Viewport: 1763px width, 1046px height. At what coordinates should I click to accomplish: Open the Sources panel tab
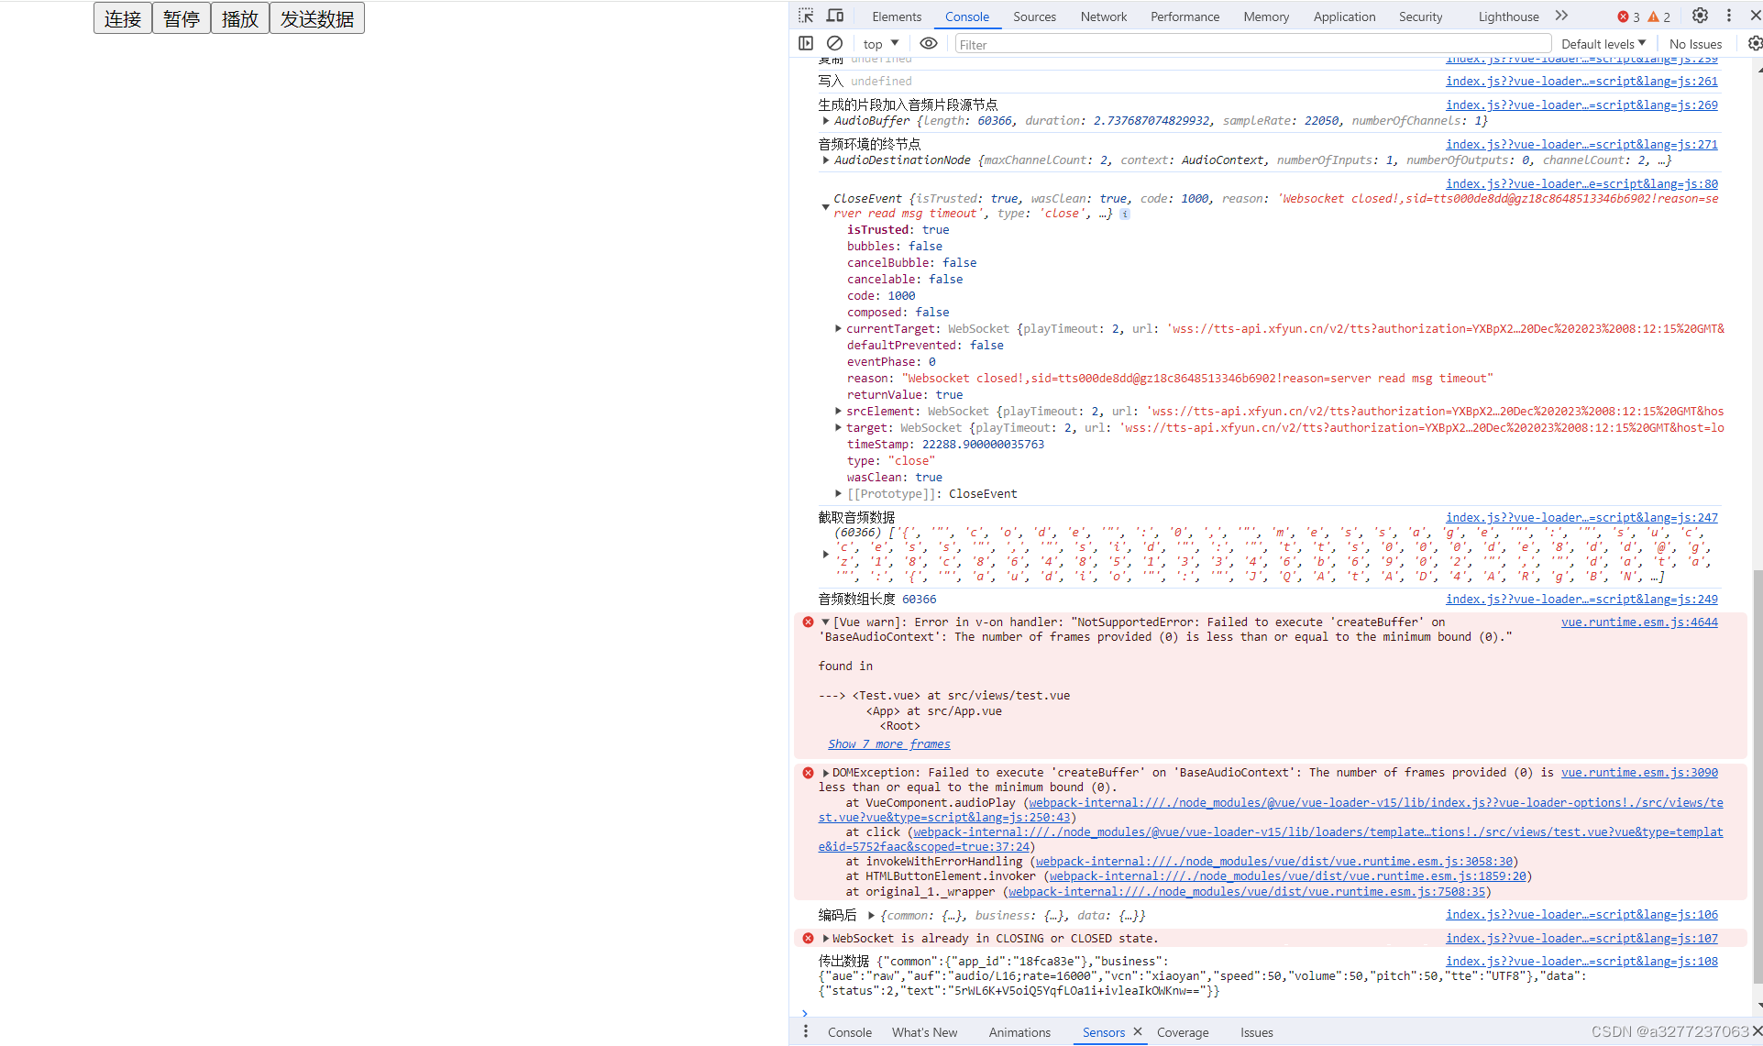click(x=1034, y=17)
